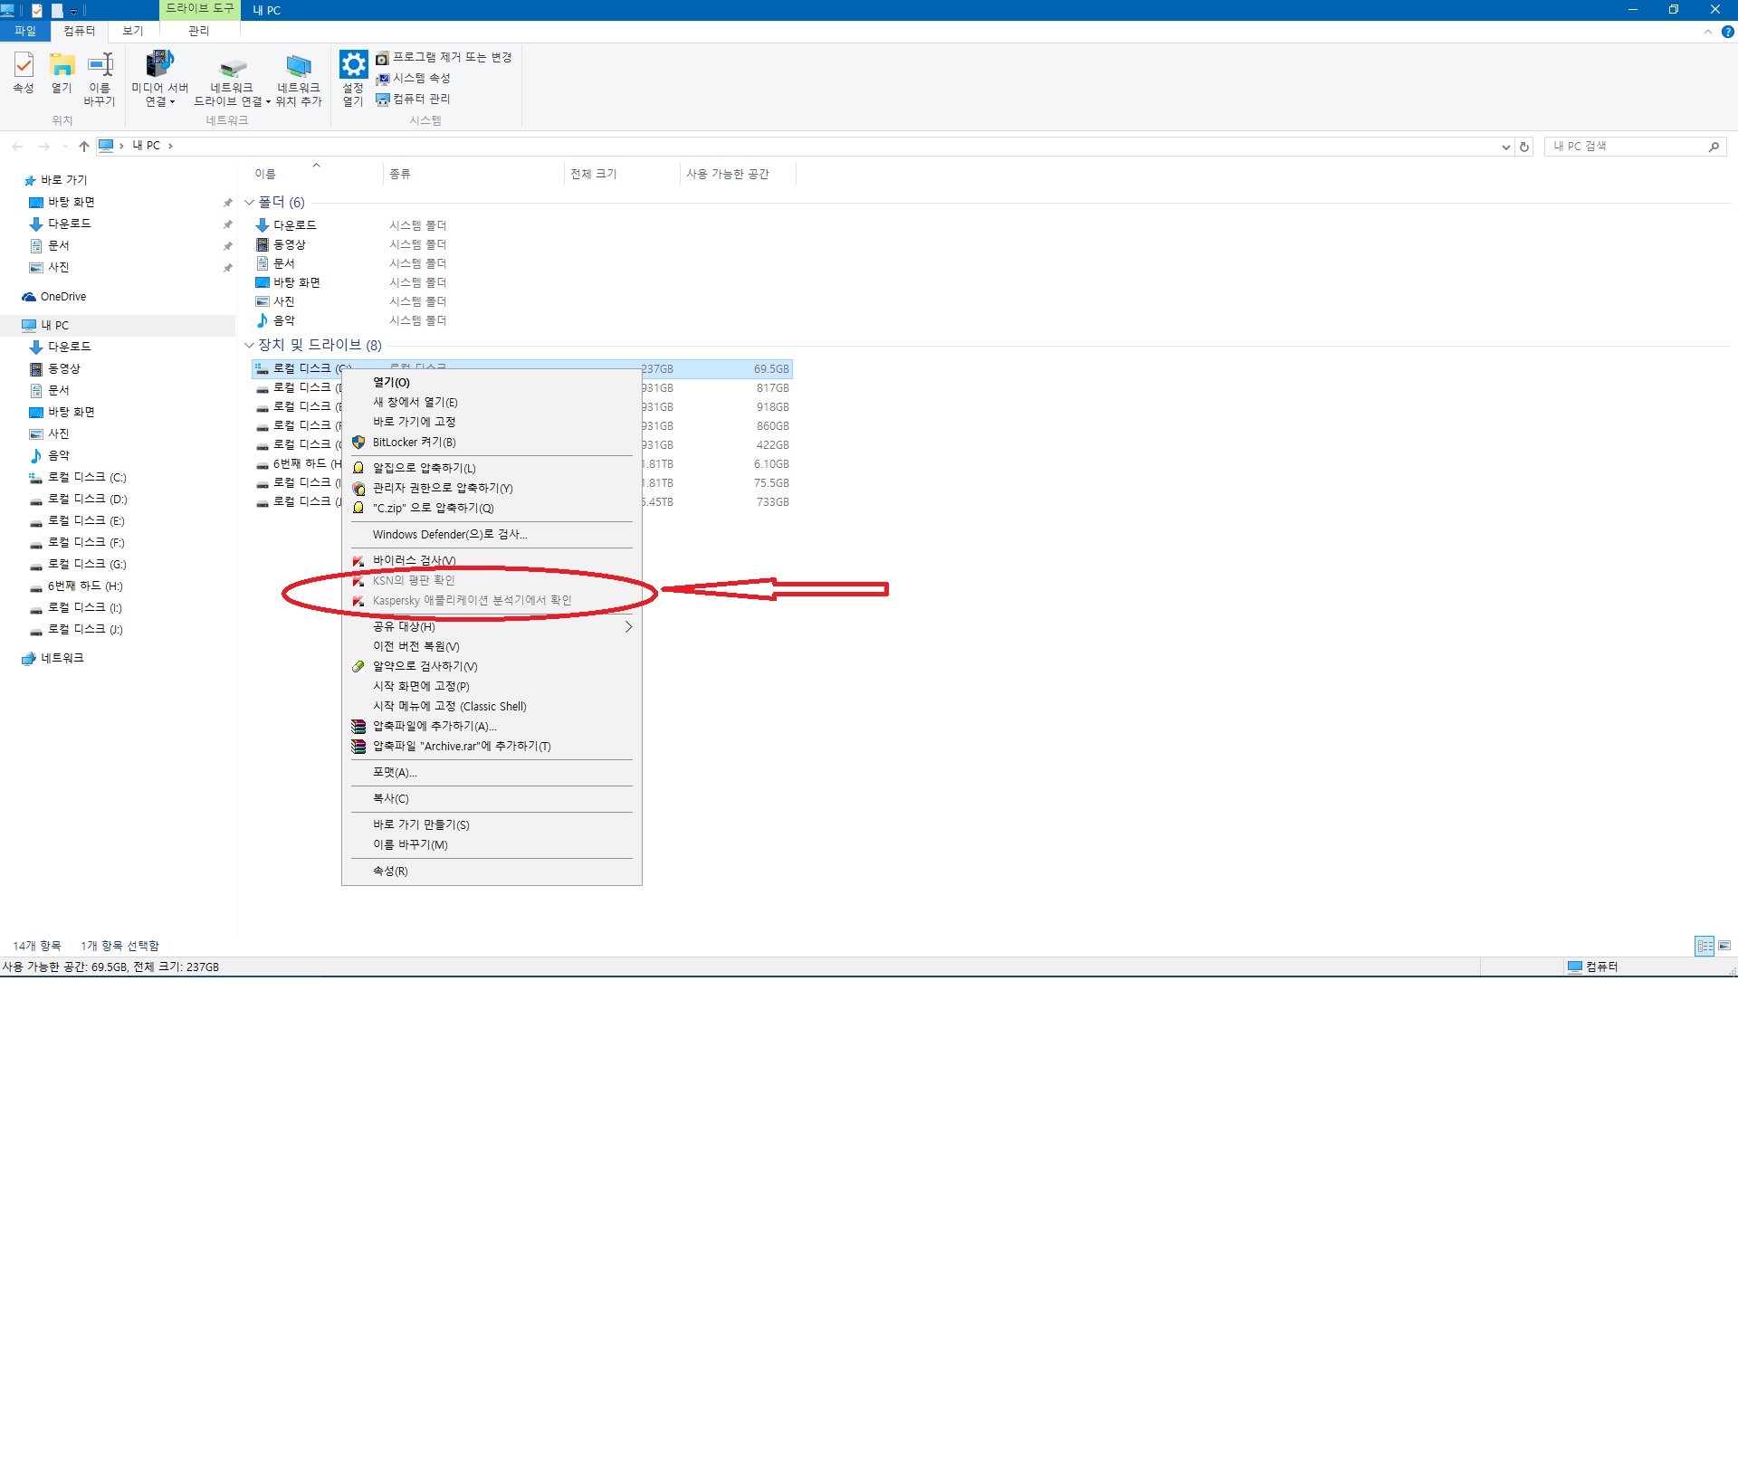Choose 관리자 권한으로 압축하기(Y)

pos(492,489)
